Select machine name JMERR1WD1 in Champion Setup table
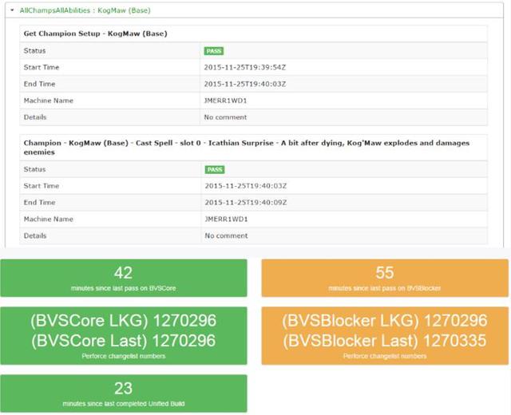Screen dimensions: 511x415 point(225,101)
